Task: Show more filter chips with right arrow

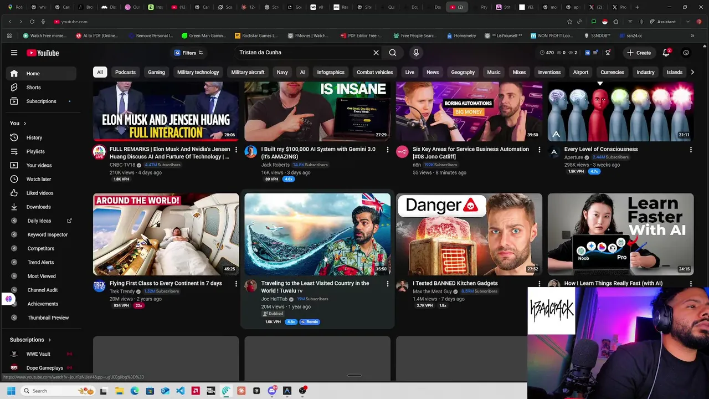Action: coord(692,72)
